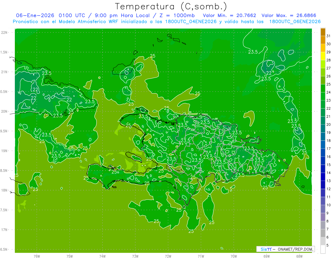This screenshot has height=260, width=336.
Task: Click the color scale label "24"
Action: (x=328, y=92)
